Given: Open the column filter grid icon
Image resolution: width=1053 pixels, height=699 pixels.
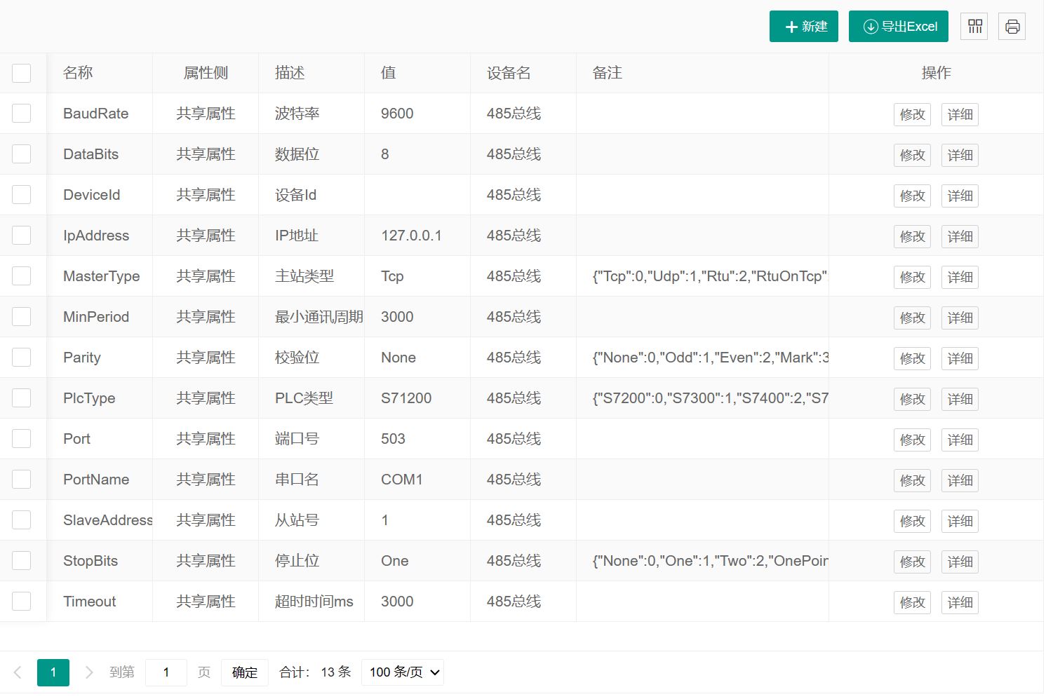Looking at the screenshot, I should click(974, 27).
